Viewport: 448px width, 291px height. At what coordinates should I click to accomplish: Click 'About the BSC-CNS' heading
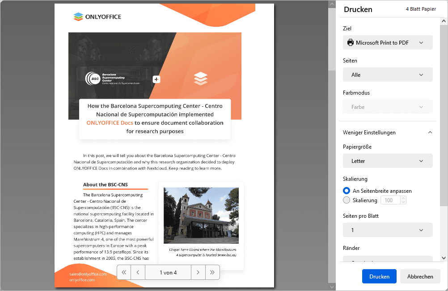tap(106, 185)
